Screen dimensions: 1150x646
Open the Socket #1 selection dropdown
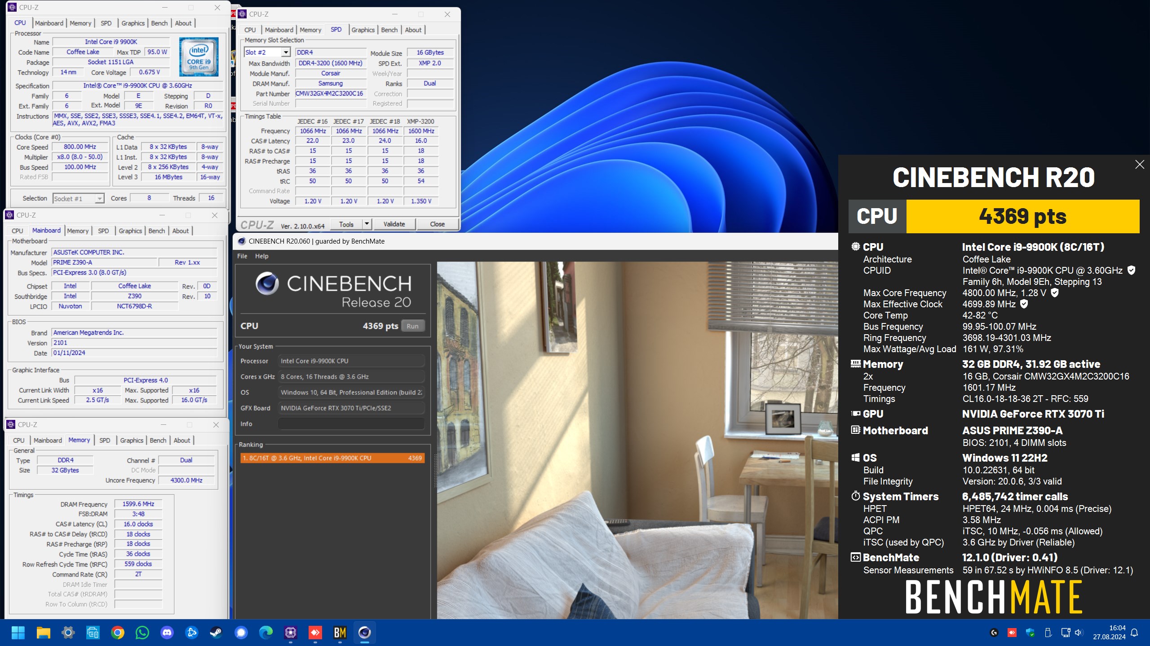[x=99, y=199]
